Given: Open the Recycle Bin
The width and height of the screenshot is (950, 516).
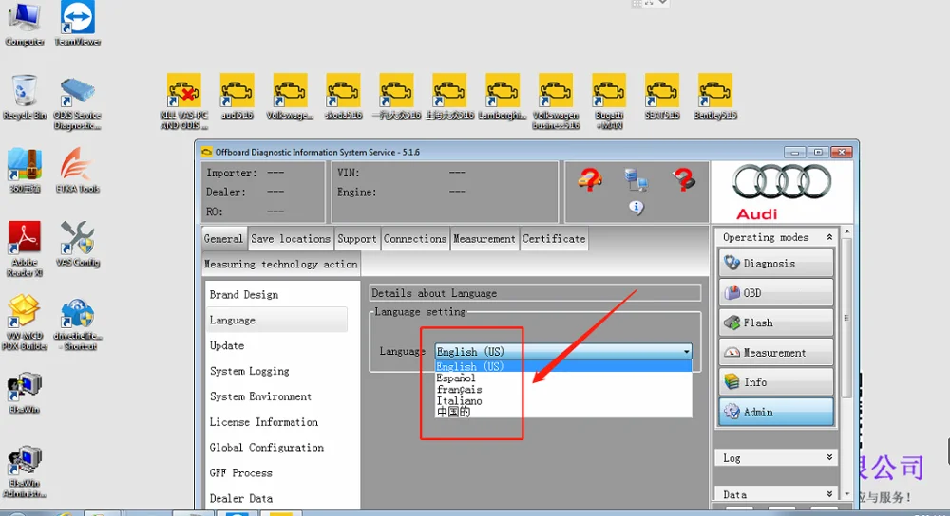Looking at the screenshot, I should point(25,97).
